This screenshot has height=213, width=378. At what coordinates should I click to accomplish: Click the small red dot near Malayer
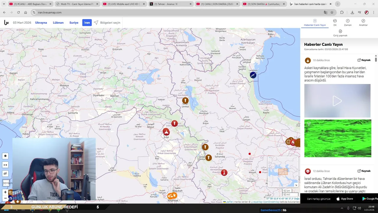click(260, 172)
